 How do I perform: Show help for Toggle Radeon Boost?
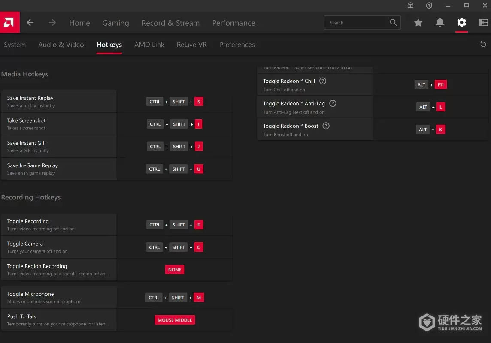[x=326, y=126]
